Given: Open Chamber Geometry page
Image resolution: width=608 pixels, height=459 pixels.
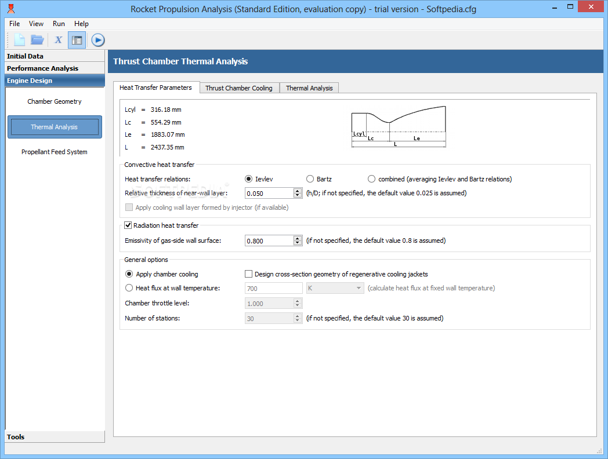Looking at the screenshot, I should (x=55, y=101).
